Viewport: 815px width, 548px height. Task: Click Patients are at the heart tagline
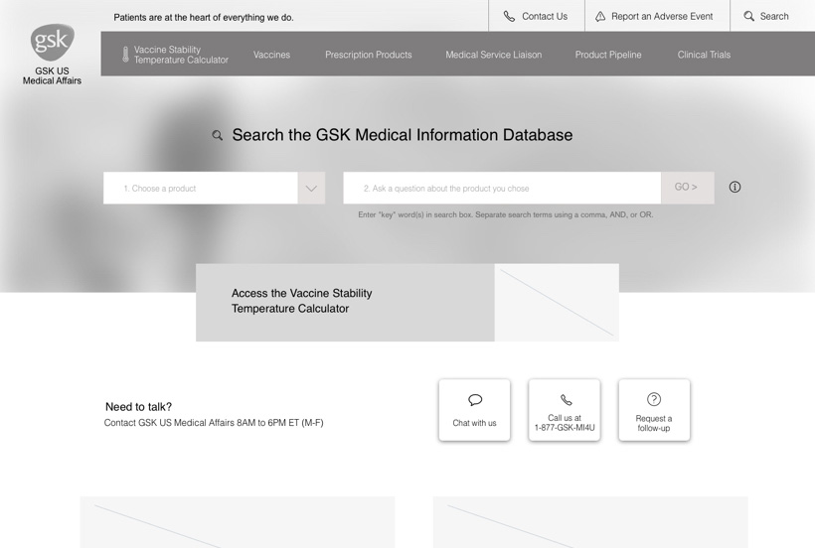click(204, 18)
